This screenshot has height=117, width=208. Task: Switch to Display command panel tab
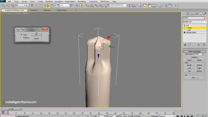tap(201, 14)
